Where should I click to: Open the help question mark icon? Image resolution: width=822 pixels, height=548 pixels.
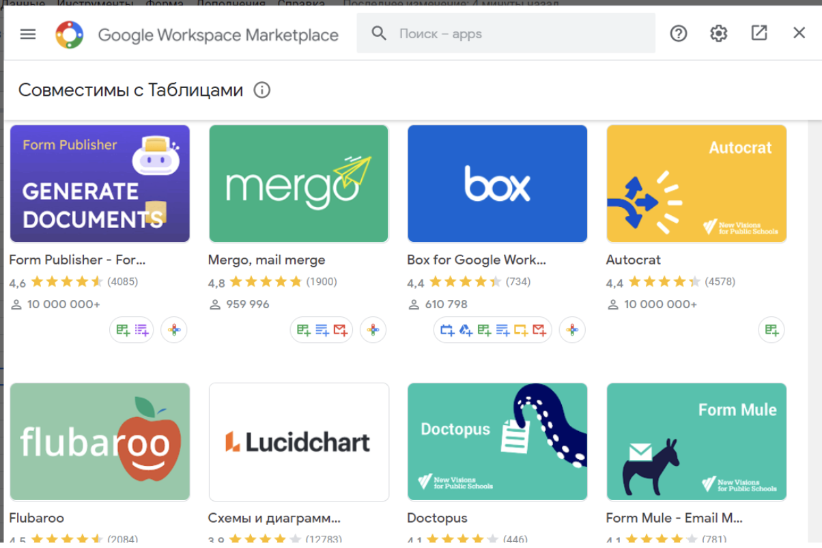click(679, 33)
